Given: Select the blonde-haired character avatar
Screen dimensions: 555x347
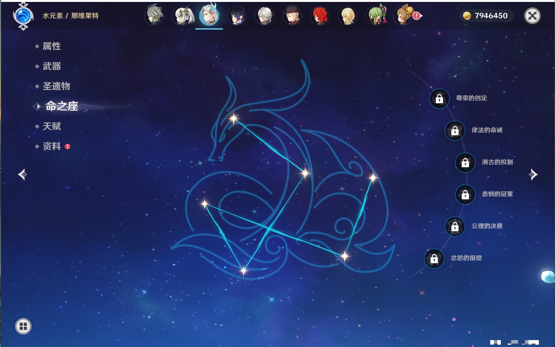Looking at the screenshot, I should (348, 15).
